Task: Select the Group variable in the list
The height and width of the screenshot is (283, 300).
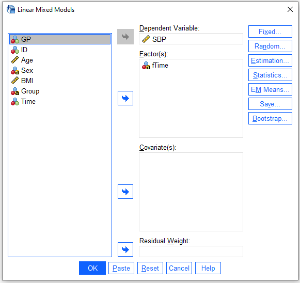Action: pos(60,91)
